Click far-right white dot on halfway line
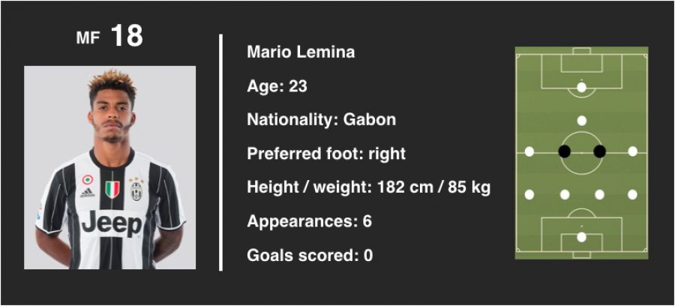The width and height of the screenshot is (675, 306). (x=633, y=151)
